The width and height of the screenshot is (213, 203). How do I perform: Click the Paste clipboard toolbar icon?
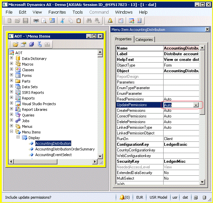(79, 21)
